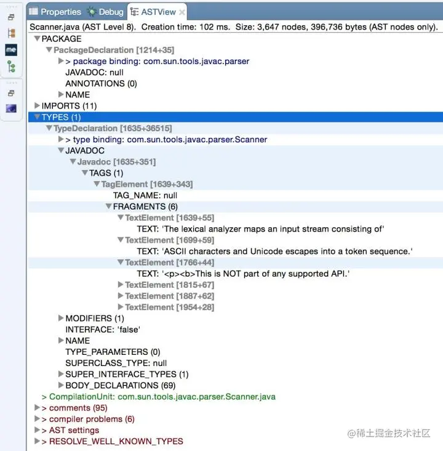
Task: Click the Properties tab table icon
Action: pyautogui.click(x=33, y=12)
